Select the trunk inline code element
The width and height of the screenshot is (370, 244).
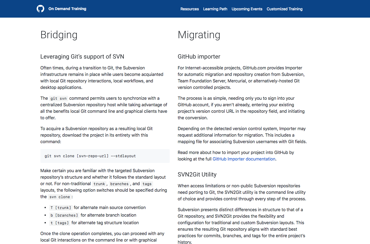(99, 184)
